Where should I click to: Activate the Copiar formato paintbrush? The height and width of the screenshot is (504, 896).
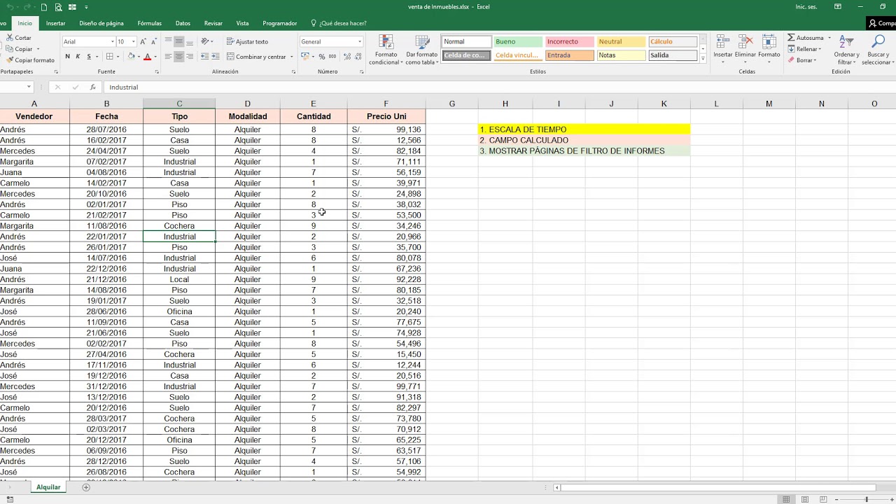(29, 60)
